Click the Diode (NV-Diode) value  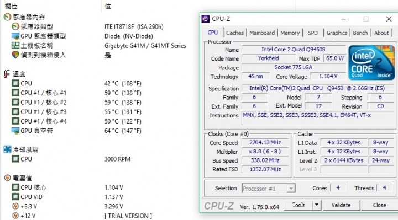coord(129,36)
